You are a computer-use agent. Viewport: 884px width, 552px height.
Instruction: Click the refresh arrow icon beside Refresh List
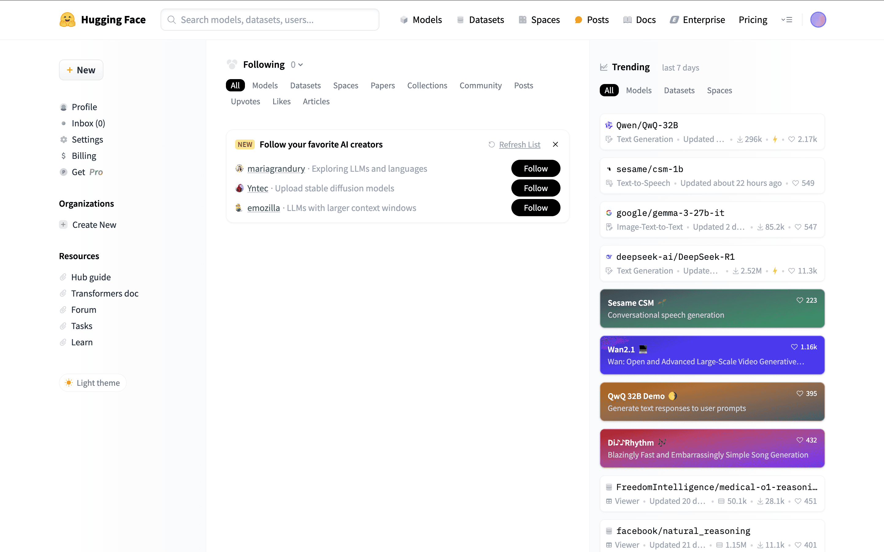492,144
